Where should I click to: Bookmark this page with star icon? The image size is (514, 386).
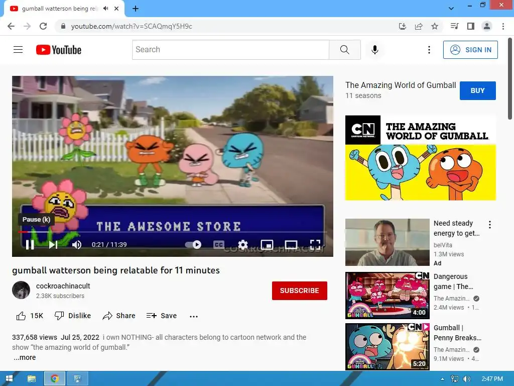(x=435, y=26)
